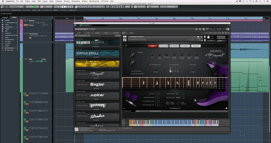Open the Fretting Mode dropdown

pyautogui.click(x=180, y=98)
